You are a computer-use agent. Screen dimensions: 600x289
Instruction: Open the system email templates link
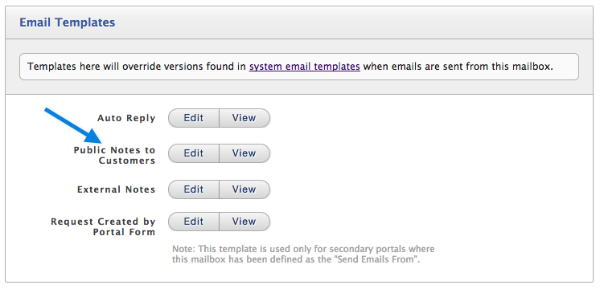click(x=305, y=67)
